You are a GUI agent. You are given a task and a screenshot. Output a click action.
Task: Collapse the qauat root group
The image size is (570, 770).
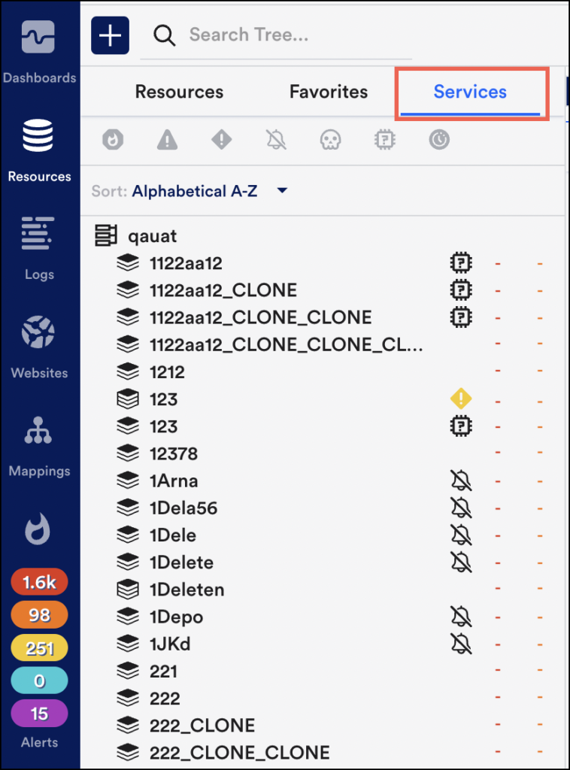105,235
